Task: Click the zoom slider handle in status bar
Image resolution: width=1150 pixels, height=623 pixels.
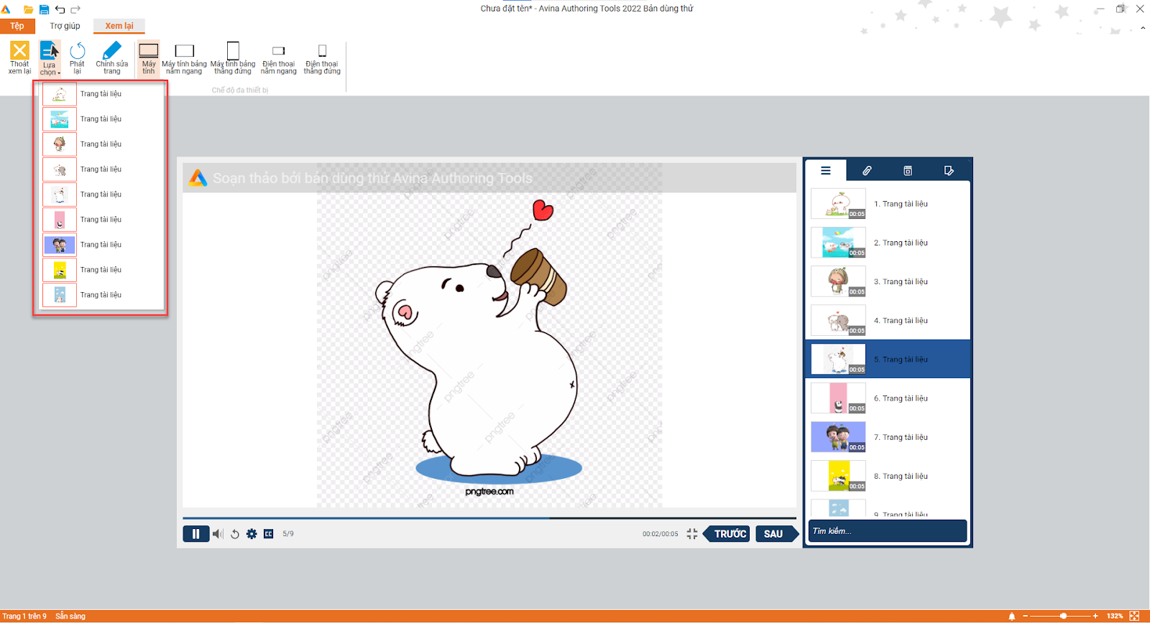Action: click(1063, 616)
